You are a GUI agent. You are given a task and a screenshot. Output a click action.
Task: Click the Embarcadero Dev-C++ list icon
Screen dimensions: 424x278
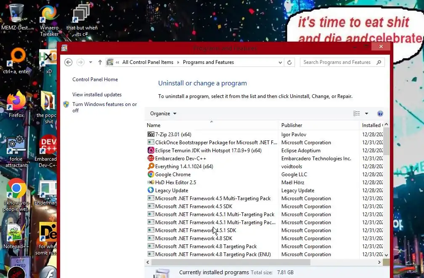[151, 158]
